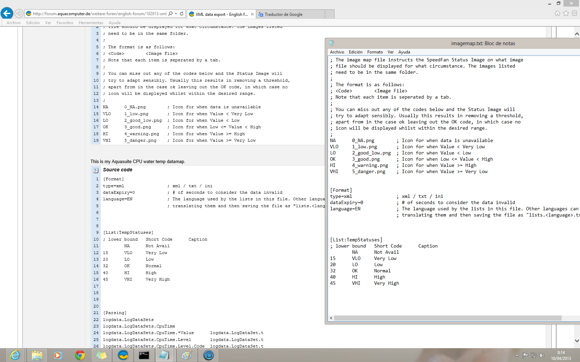Expand the address bar autocomplete dropdown arrow
The width and height of the screenshot is (580, 362).
176,14
